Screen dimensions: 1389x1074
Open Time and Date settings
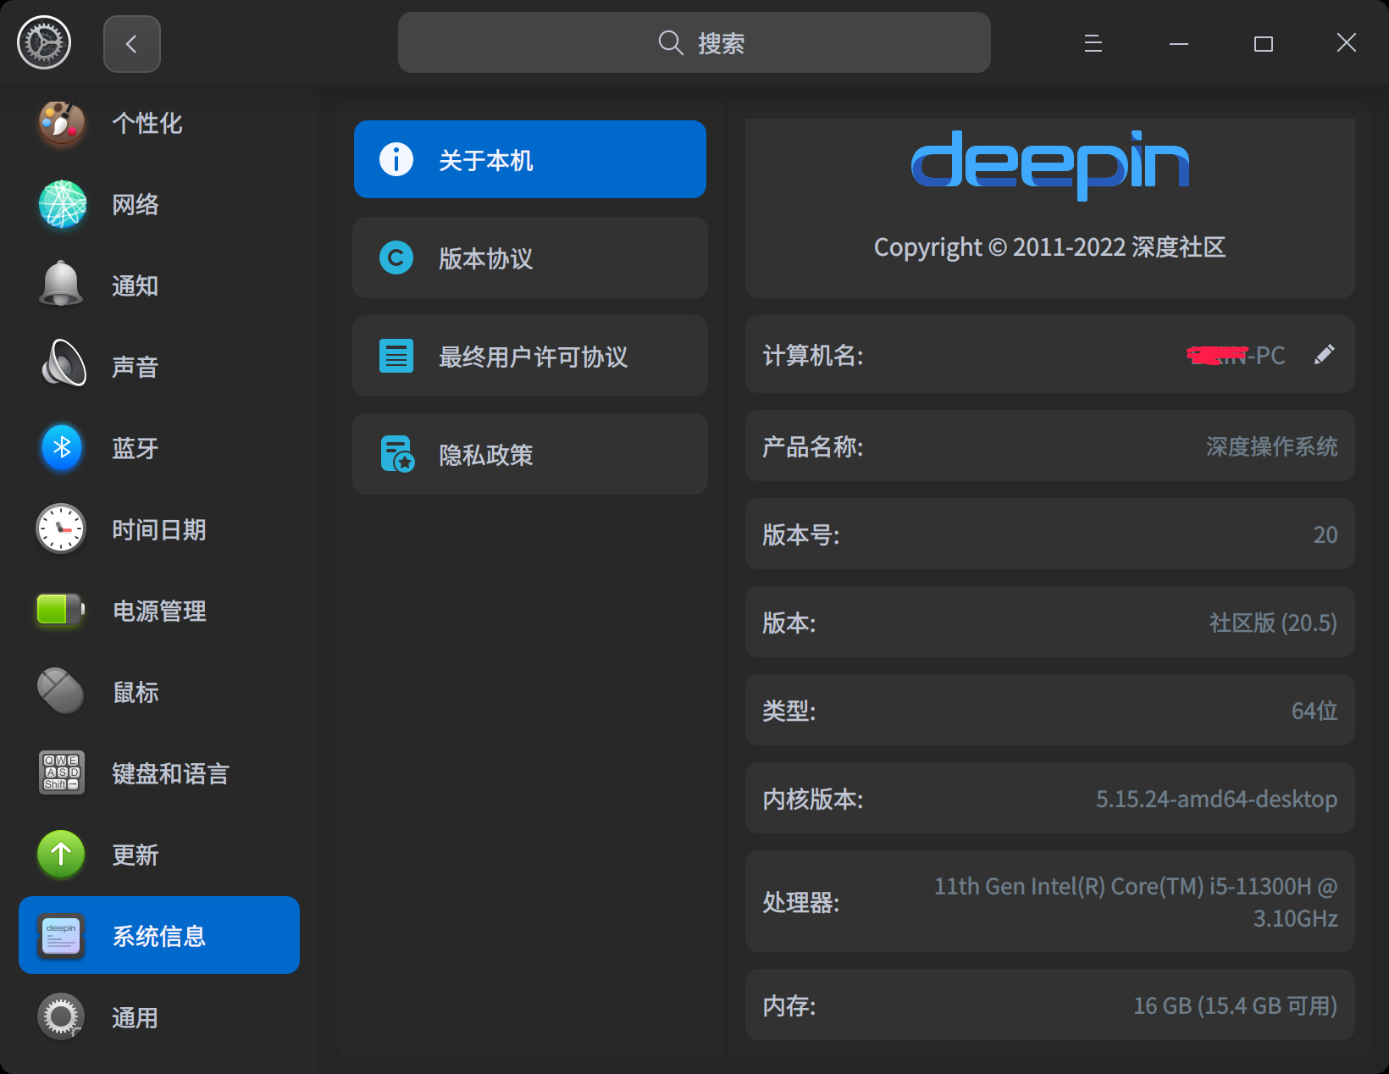tap(159, 529)
